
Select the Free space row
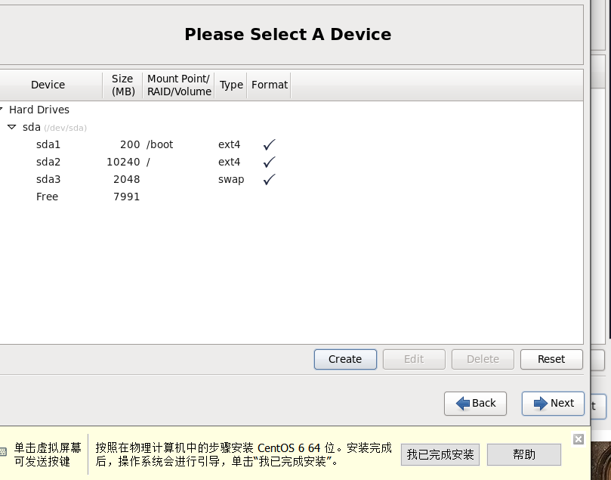[47, 197]
